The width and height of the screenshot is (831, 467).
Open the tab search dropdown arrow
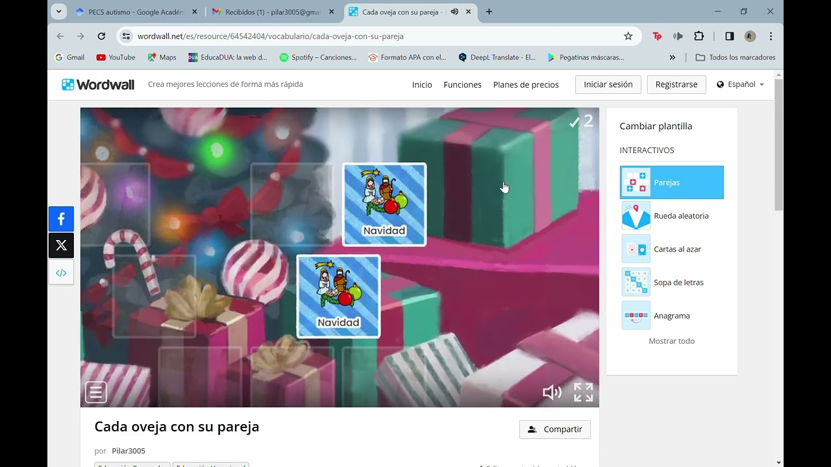[58, 12]
